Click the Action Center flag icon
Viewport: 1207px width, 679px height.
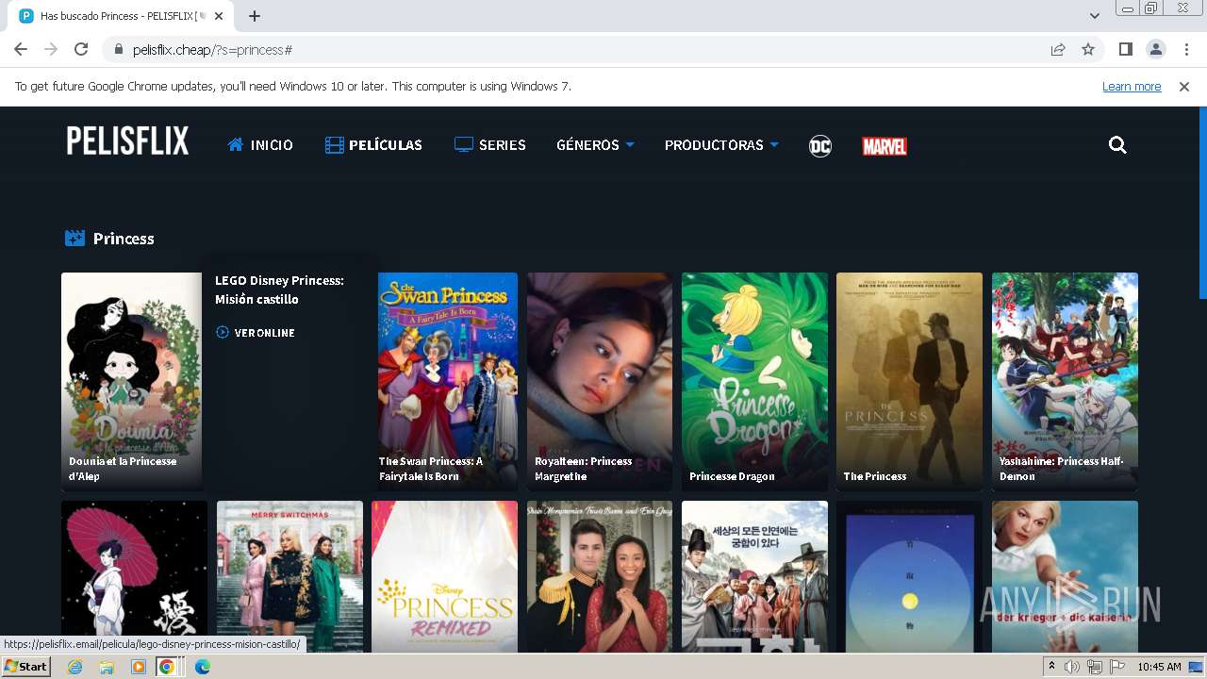[x=1116, y=667]
